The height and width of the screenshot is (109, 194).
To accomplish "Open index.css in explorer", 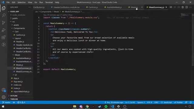I will (x=18, y=85).
